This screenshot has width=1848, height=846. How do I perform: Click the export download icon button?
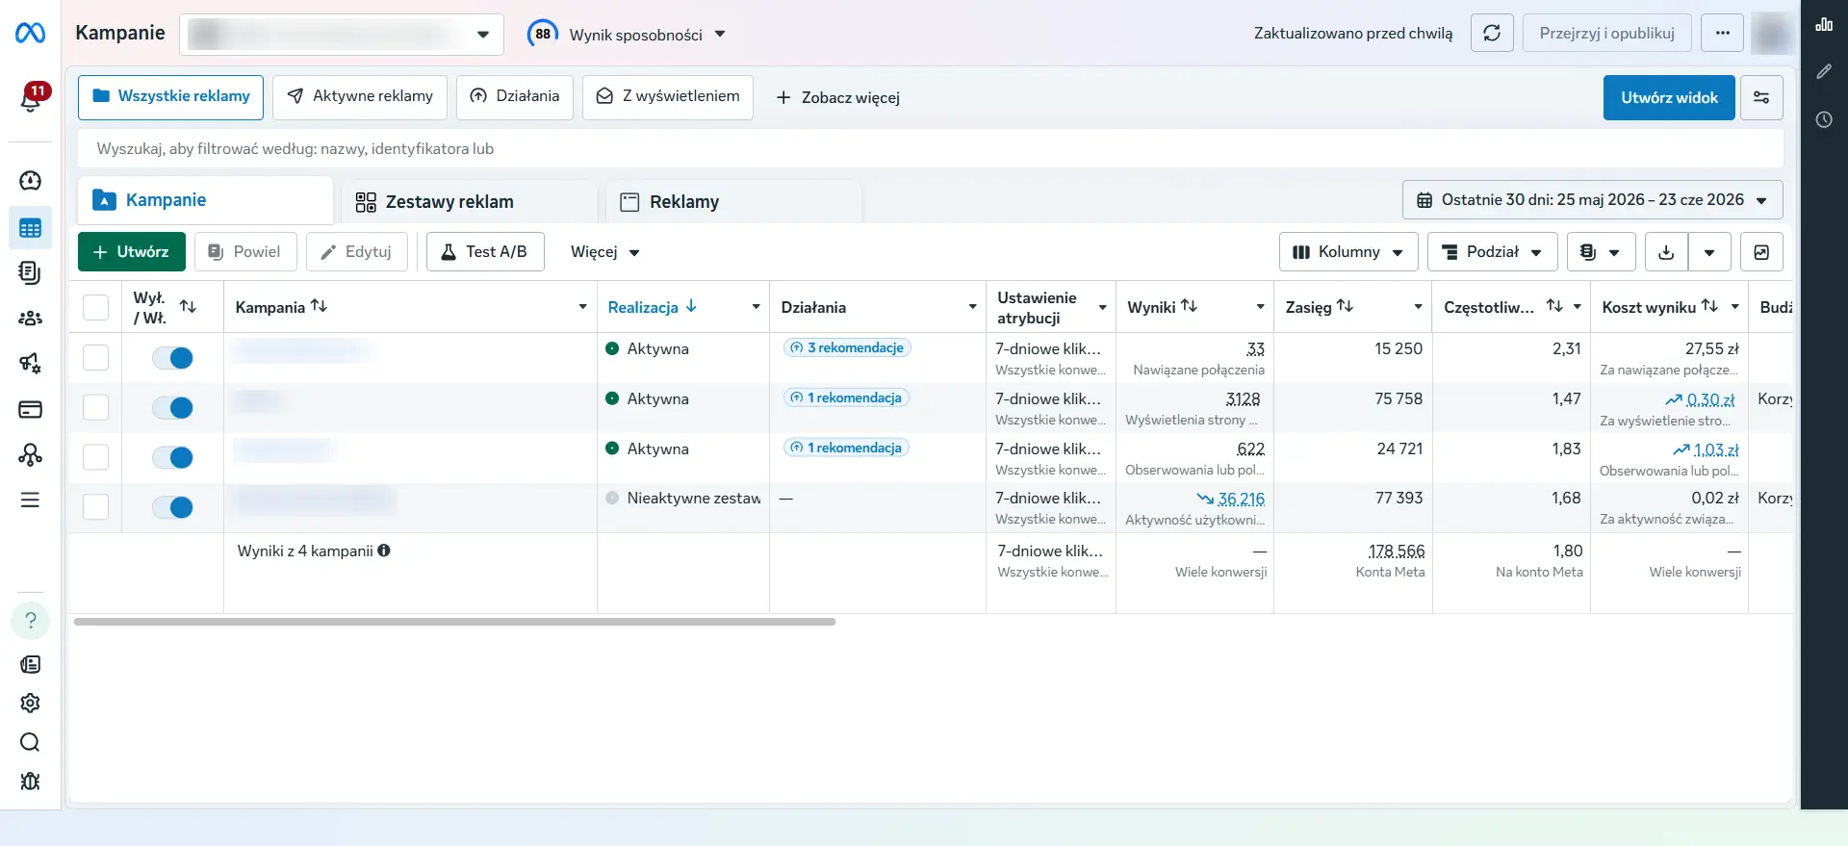coord(1666,252)
